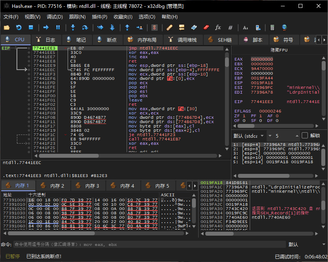
Task: Pause execution using the pause icon
Action: click(x=58, y=28)
